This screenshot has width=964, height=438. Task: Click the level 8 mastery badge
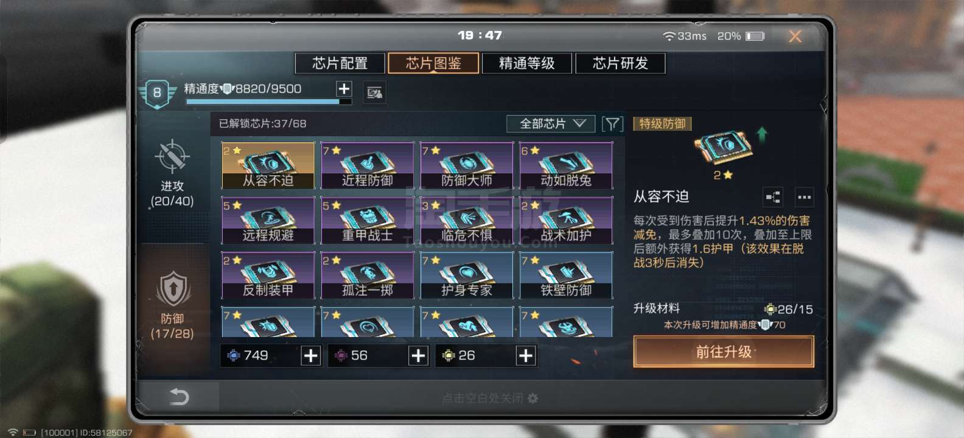click(x=157, y=93)
